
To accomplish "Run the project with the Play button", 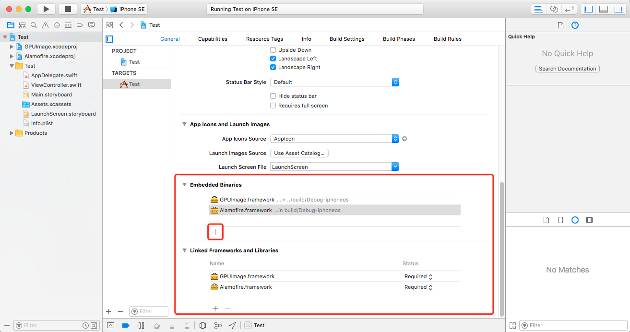I will (x=46, y=9).
